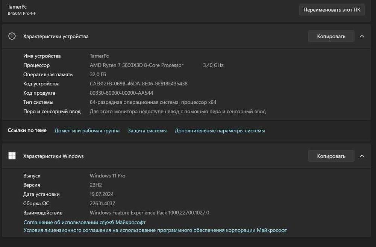Open Домен или рабочая группа link

coord(87,131)
